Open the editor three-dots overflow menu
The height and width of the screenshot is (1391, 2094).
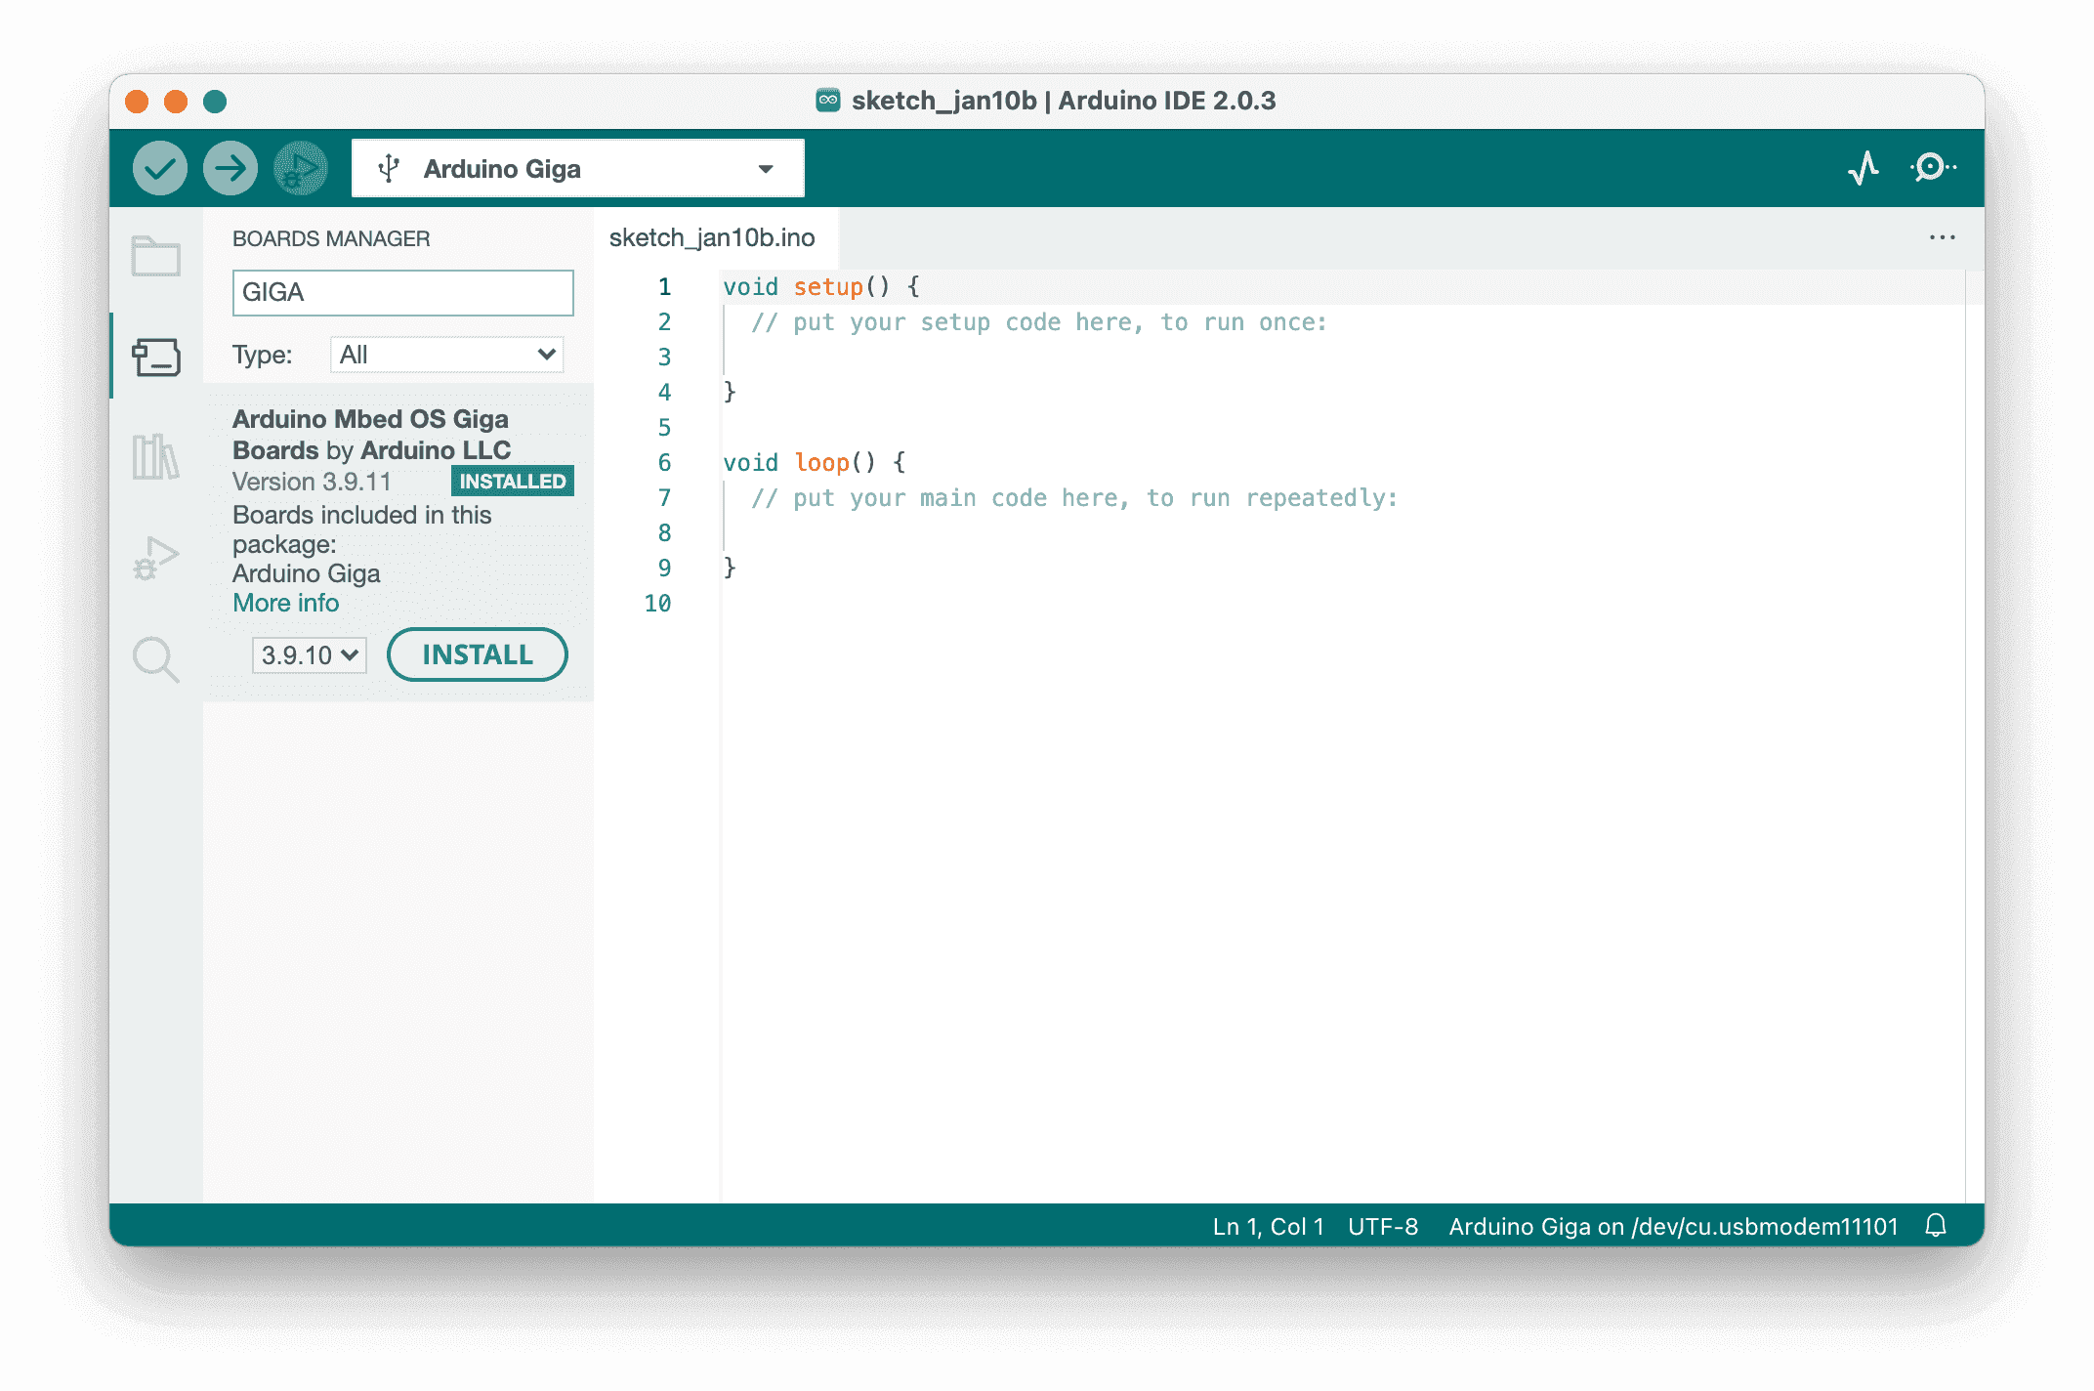[1942, 238]
